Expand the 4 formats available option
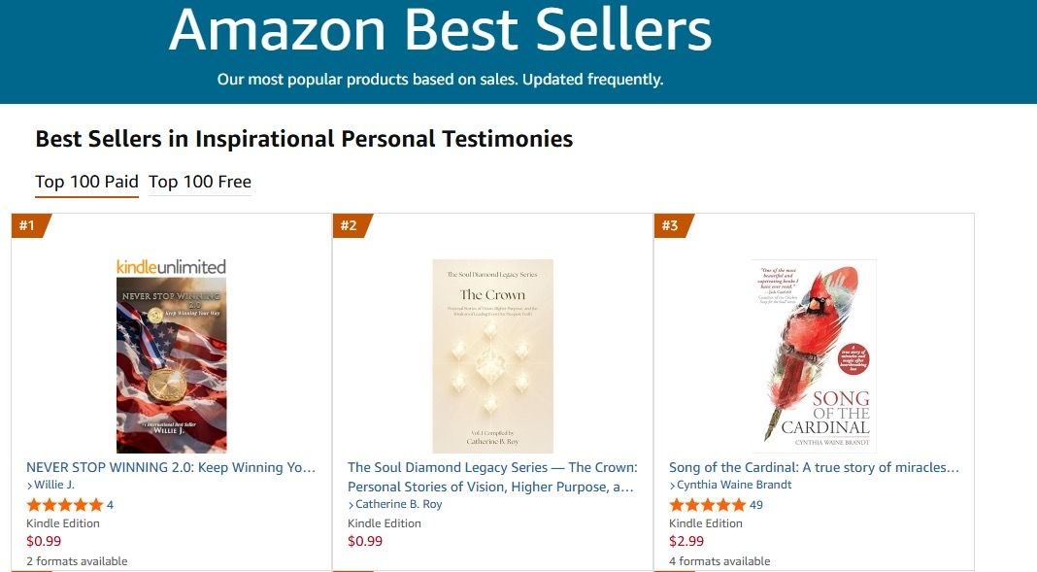The width and height of the screenshot is (1037, 572). coord(719,561)
